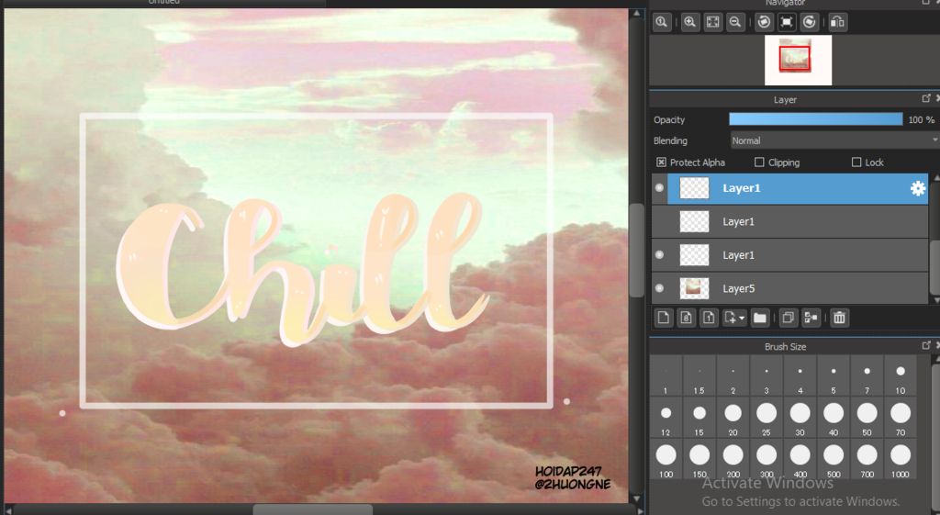The height and width of the screenshot is (515, 940).
Task: Choose brush size 50
Action: tap(867, 419)
